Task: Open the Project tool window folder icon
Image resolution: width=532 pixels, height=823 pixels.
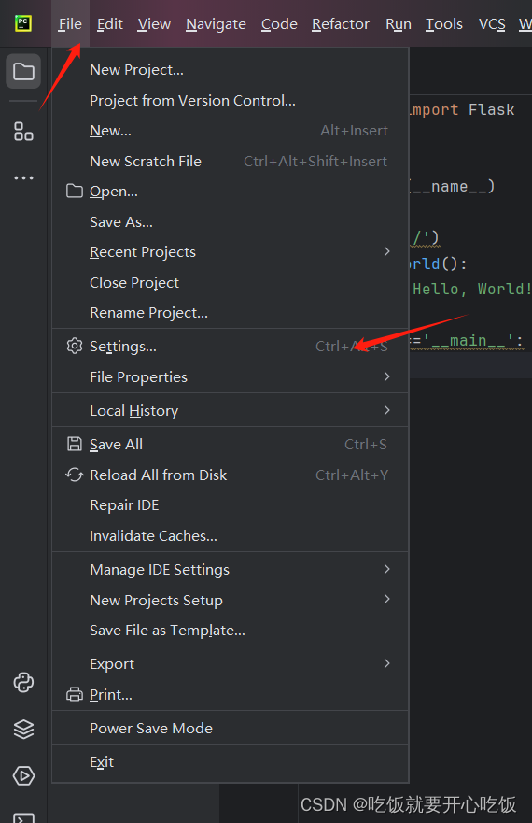Action: click(23, 71)
